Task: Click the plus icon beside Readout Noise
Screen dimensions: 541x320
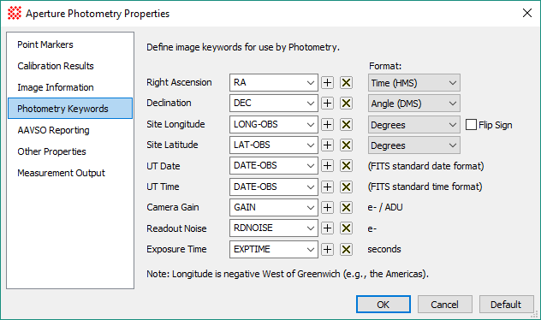Action: pyautogui.click(x=328, y=228)
